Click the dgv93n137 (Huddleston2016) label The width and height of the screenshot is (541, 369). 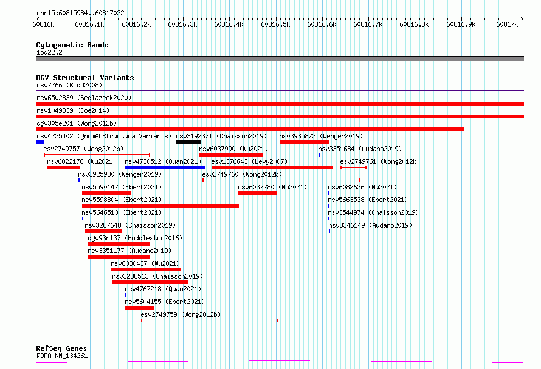tap(135, 238)
